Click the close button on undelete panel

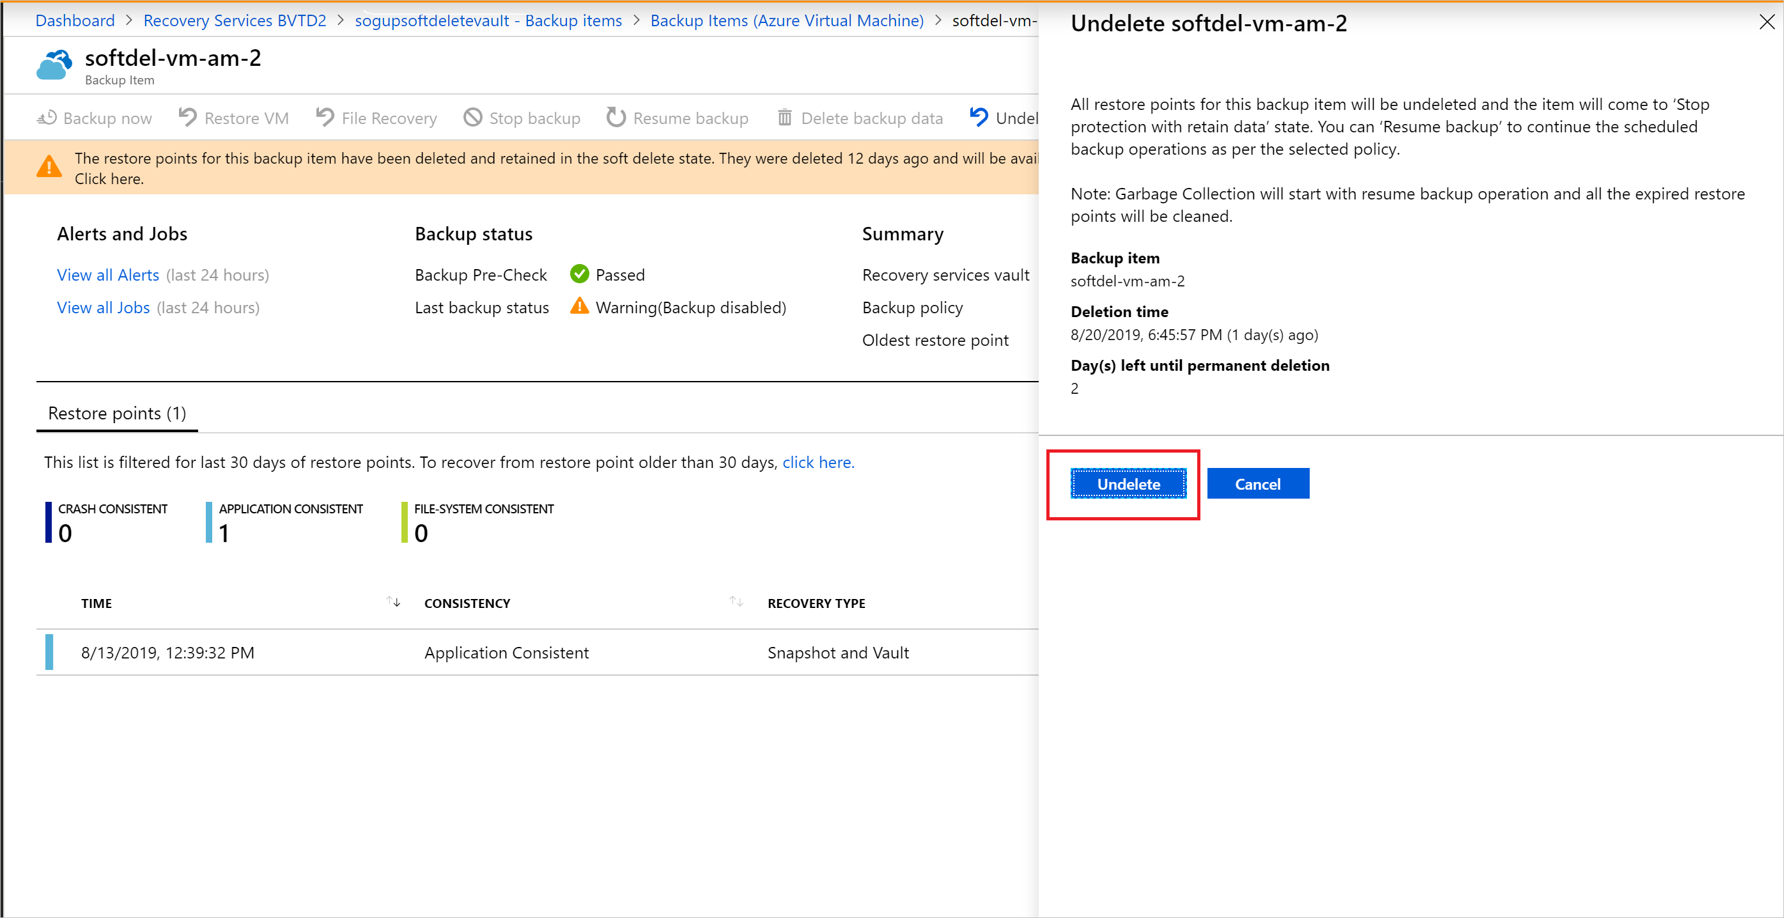[x=1767, y=22]
